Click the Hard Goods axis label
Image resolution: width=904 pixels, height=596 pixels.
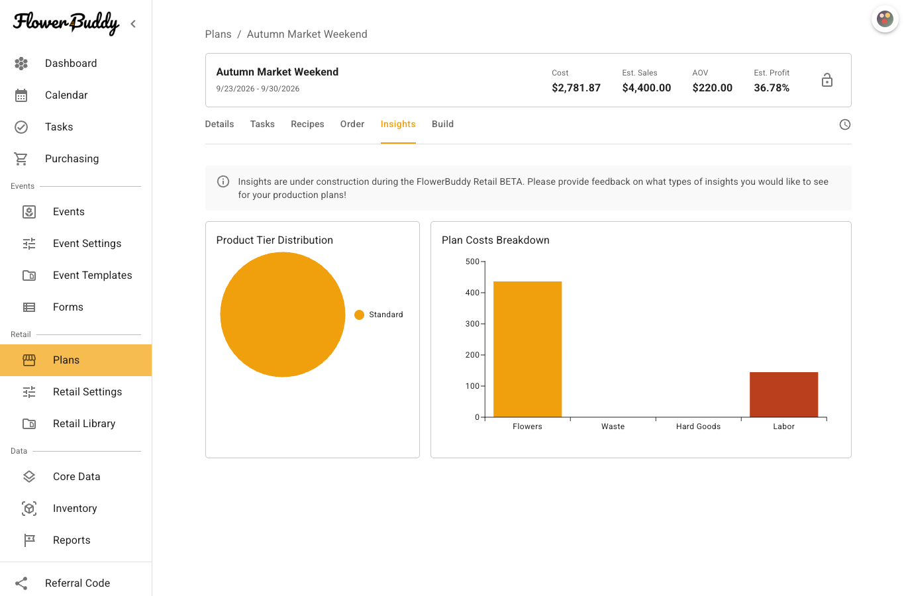[698, 426]
